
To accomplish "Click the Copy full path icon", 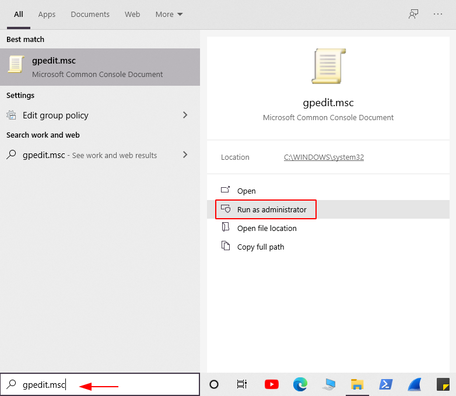I will pos(226,246).
